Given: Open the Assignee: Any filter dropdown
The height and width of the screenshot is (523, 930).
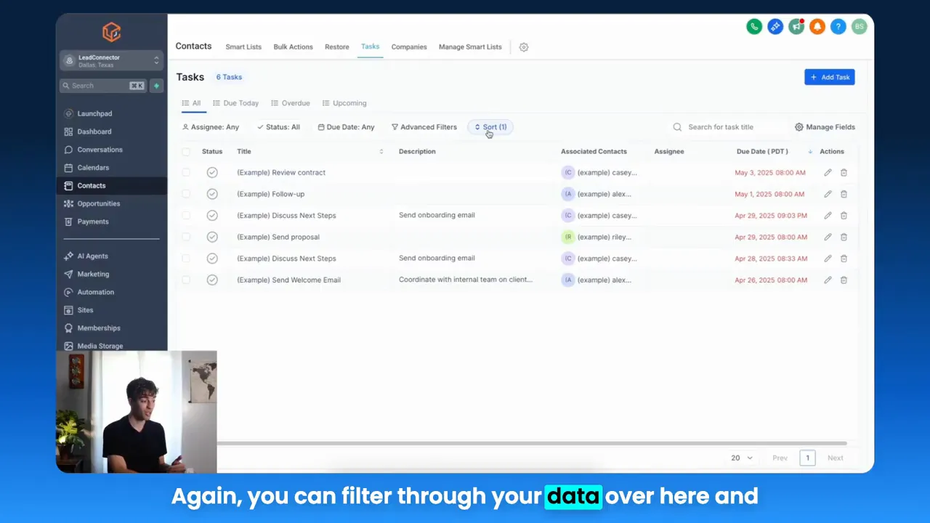Looking at the screenshot, I should click(211, 126).
